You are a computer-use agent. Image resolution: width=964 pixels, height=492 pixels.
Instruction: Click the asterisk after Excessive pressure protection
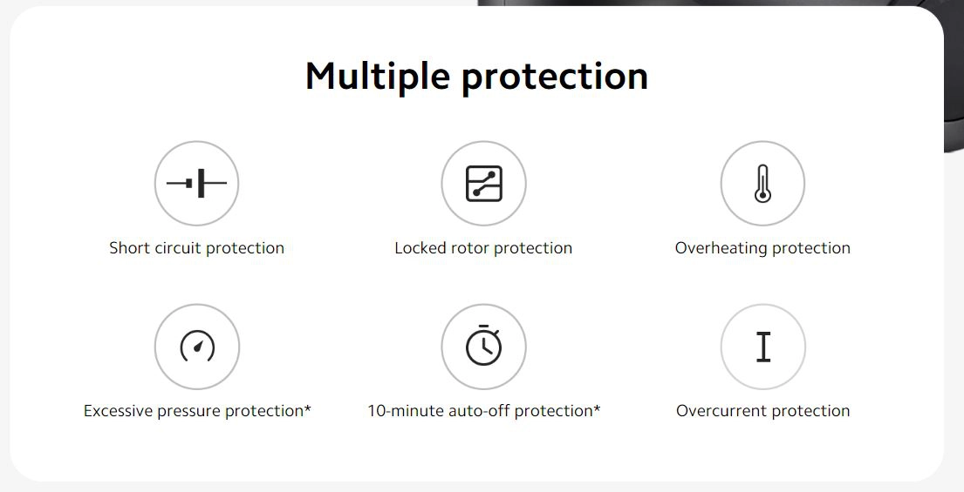(307, 408)
